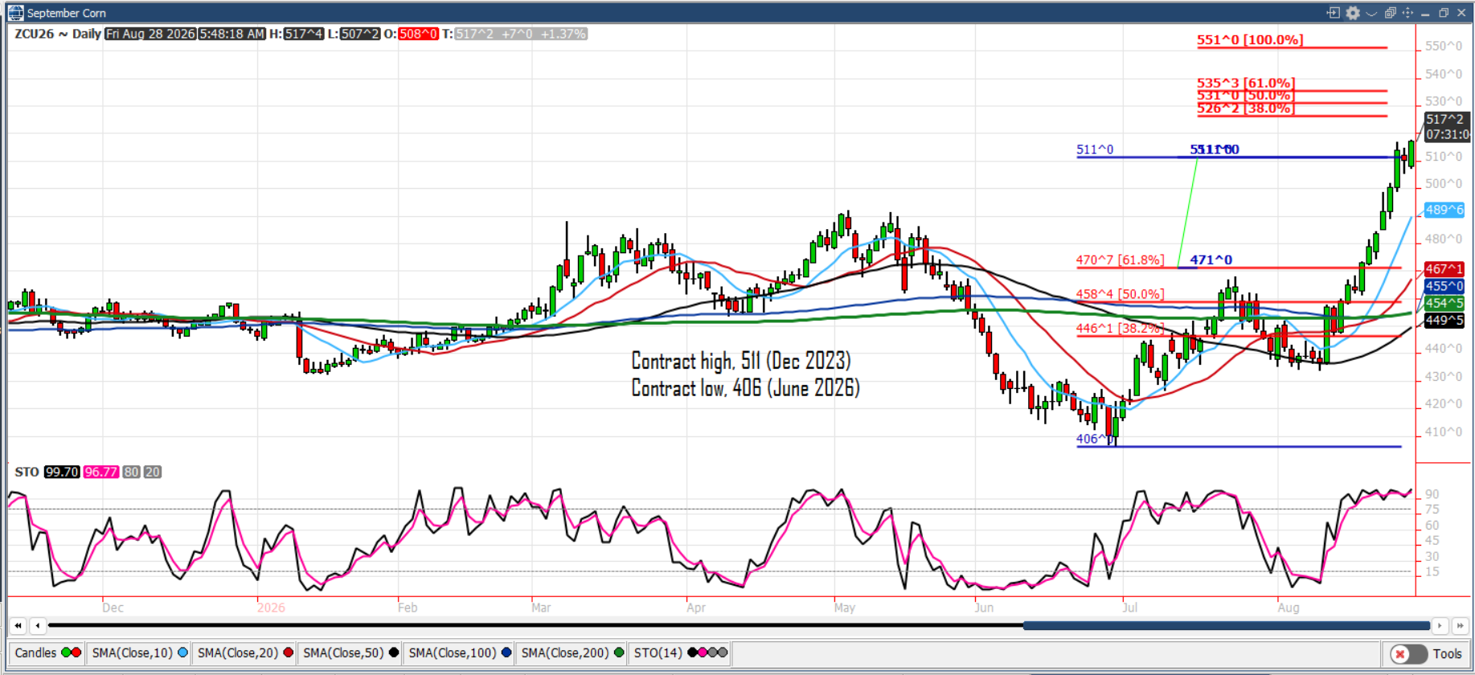Click the pin/dock window icon in title bar
Viewport: 1475px width, 675px height.
[x=1334, y=13]
